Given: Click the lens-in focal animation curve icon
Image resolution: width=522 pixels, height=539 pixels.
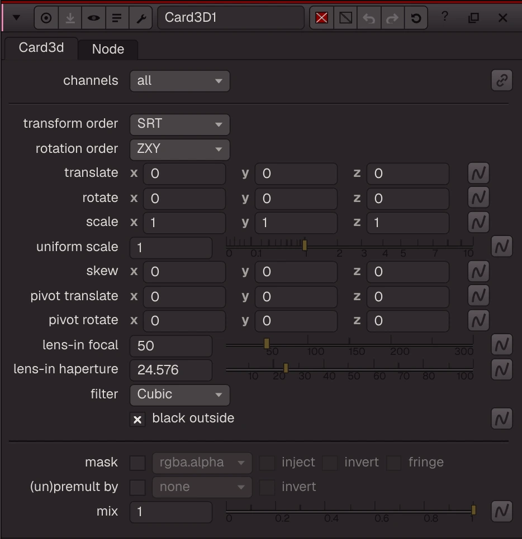Looking at the screenshot, I should pyautogui.click(x=502, y=345).
